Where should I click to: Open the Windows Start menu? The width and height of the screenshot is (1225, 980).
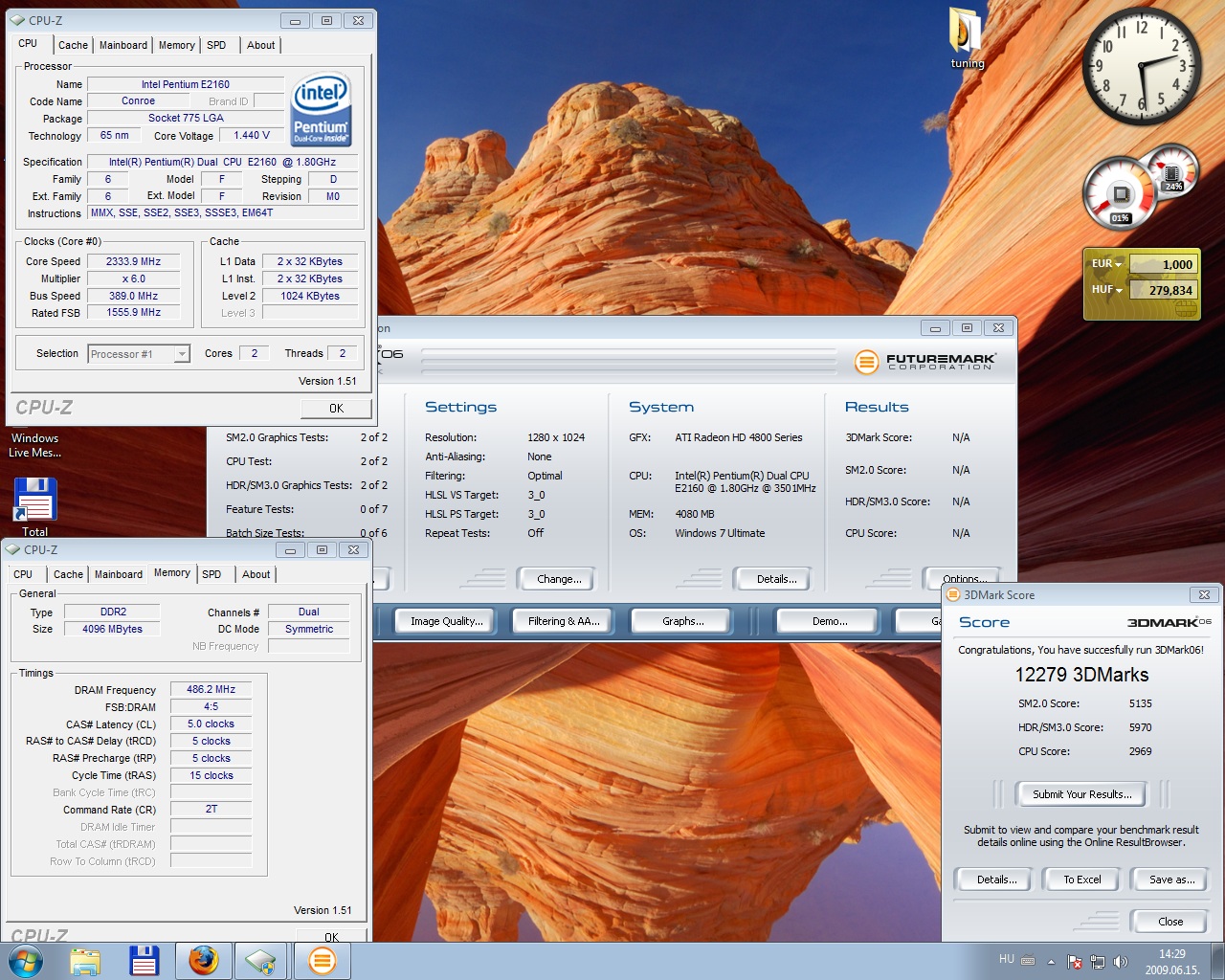coord(25,961)
